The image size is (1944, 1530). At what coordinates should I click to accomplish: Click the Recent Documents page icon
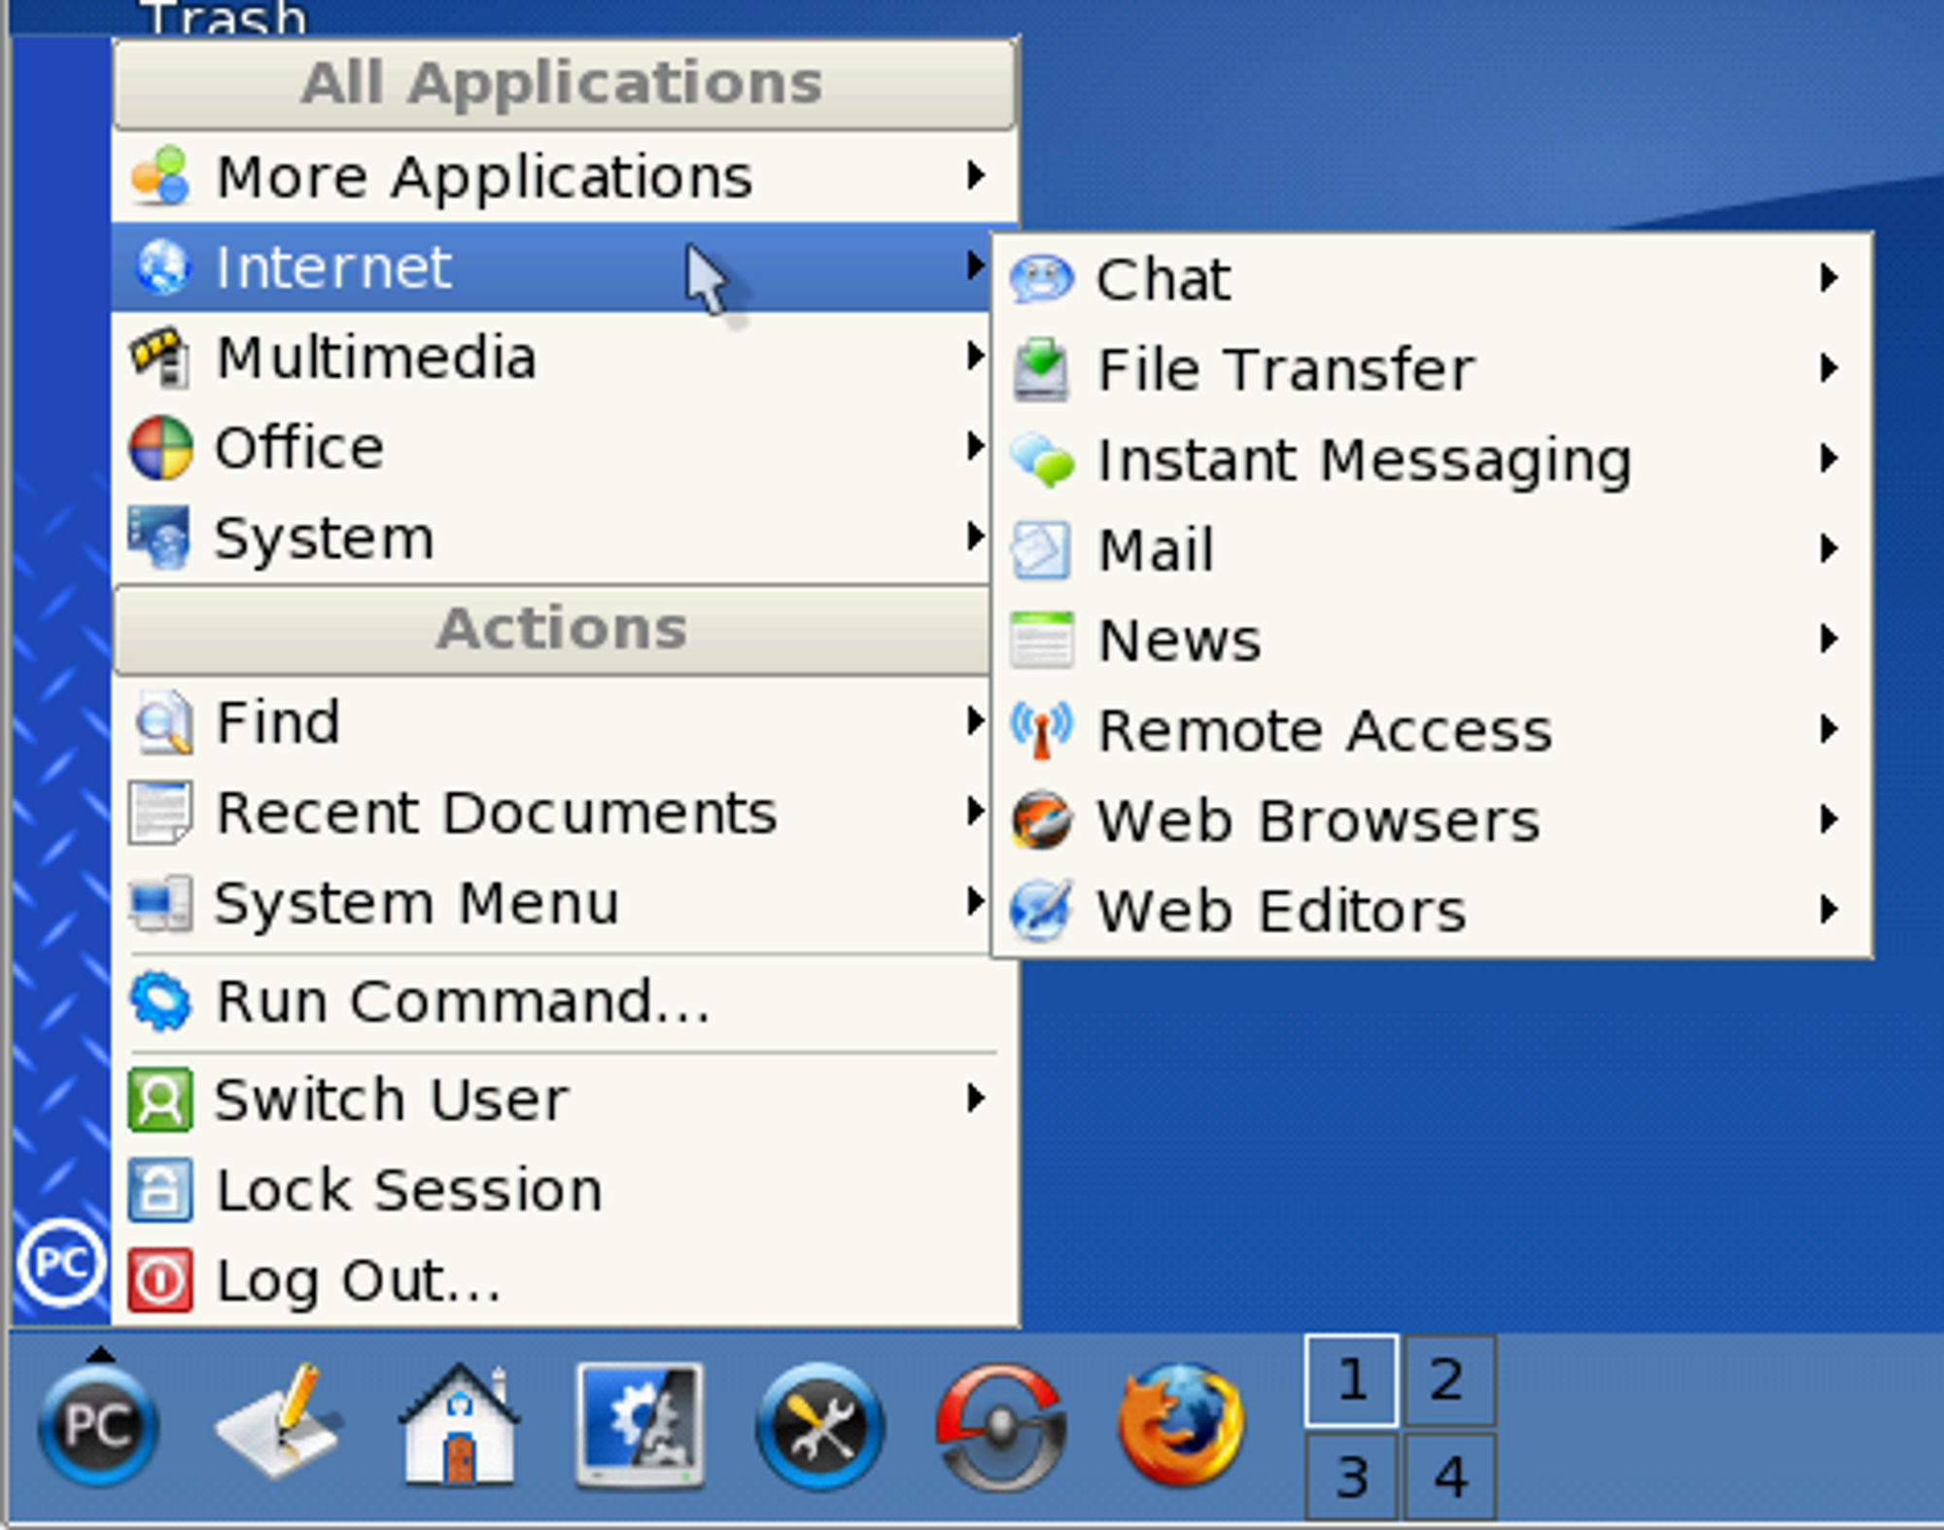click(x=160, y=813)
